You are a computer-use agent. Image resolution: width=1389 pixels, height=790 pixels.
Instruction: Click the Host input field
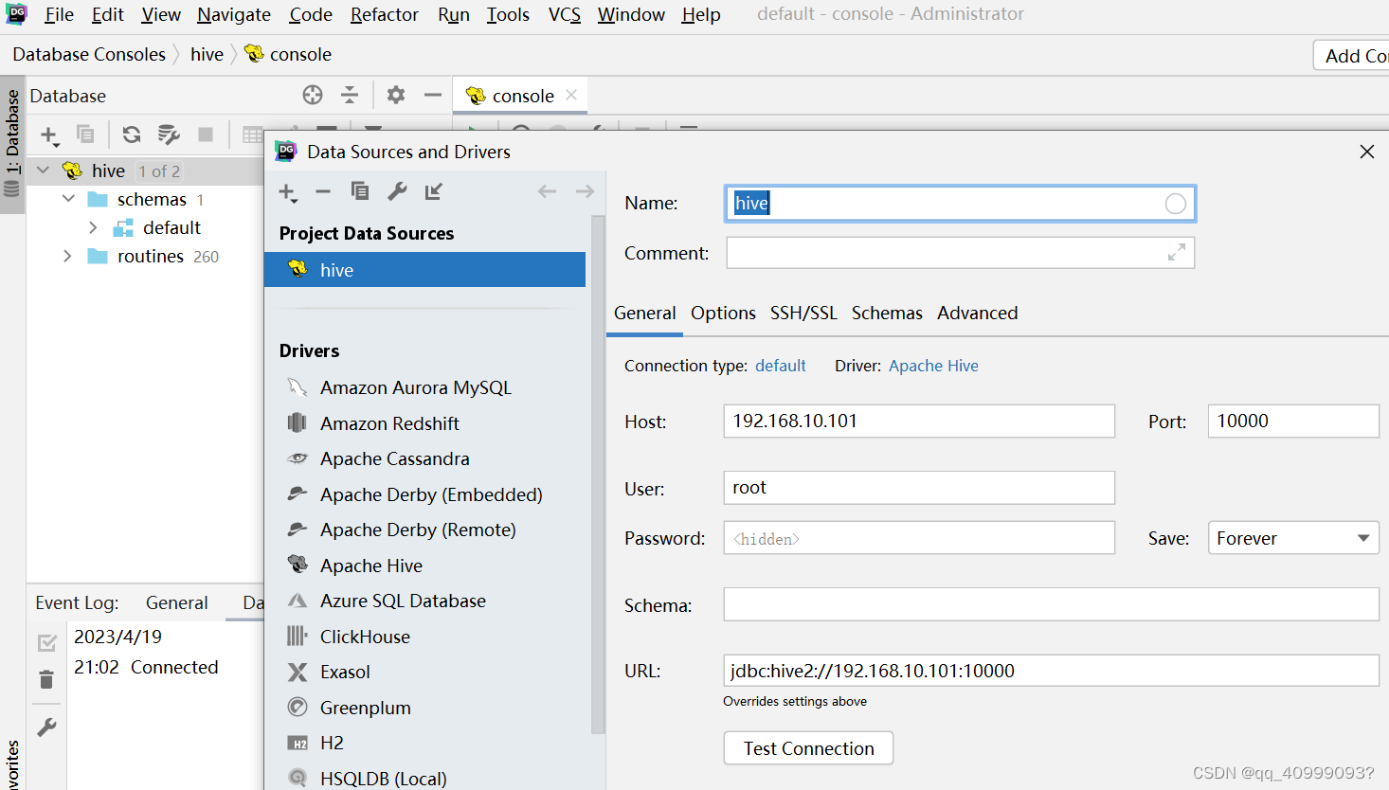click(919, 422)
